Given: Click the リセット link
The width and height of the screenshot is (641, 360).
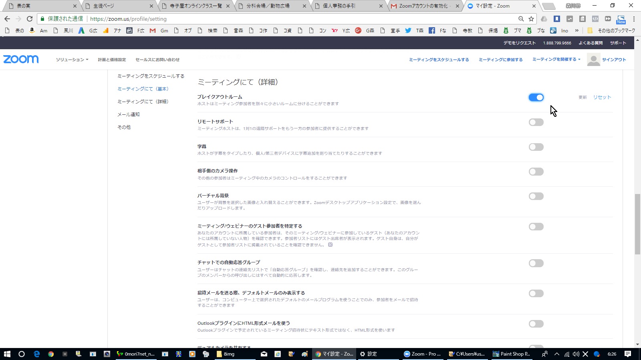Looking at the screenshot, I should coord(602,97).
